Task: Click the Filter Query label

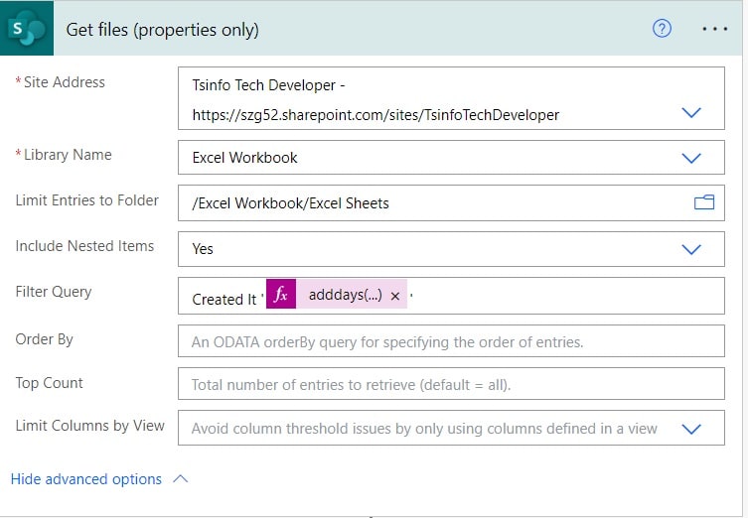Action: (x=54, y=292)
